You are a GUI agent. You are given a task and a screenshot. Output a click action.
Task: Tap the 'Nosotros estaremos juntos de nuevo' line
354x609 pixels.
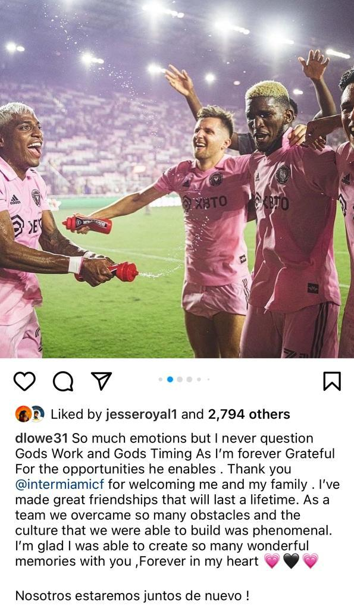(132, 596)
